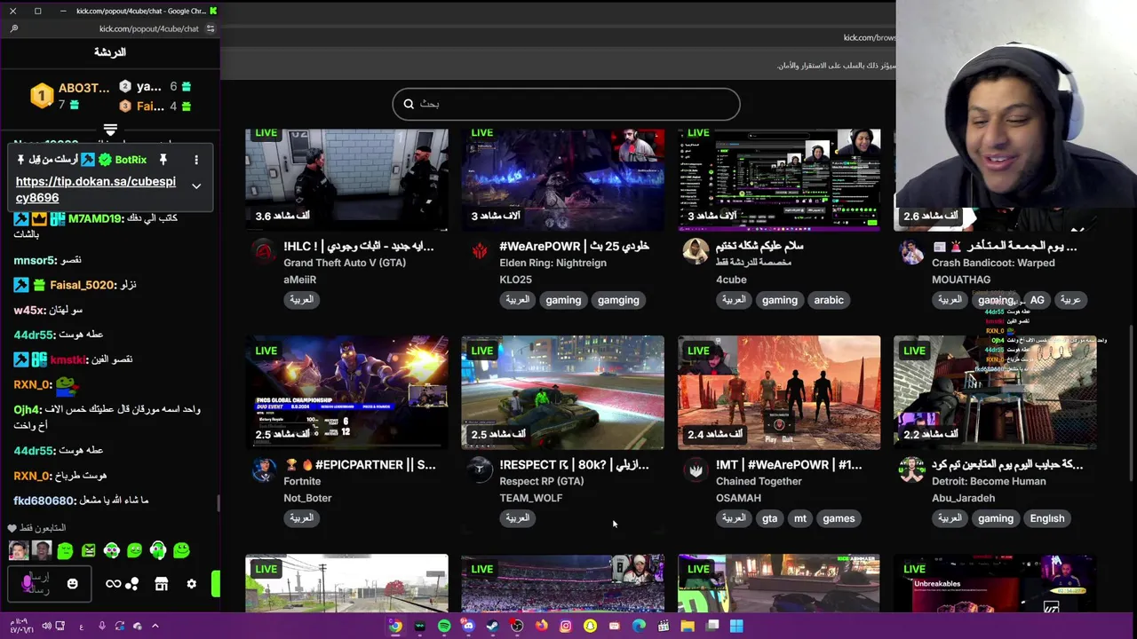Viewport: 1137px width, 639px height.
Task: Open the KLO25 channel name link
Action: click(515, 280)
